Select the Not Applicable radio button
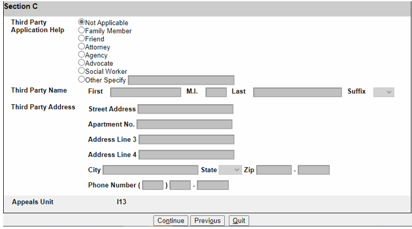 coord(82,22)
